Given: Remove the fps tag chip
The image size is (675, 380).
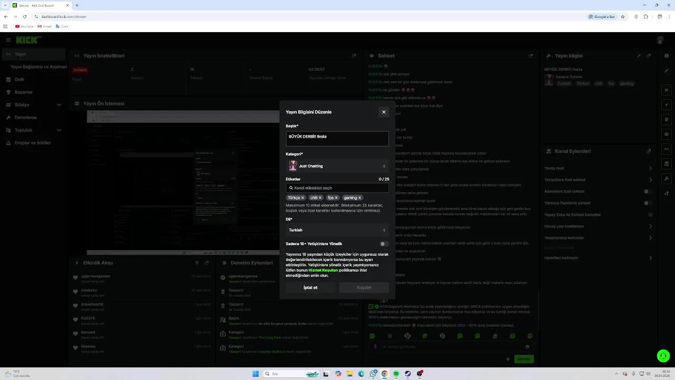Looking at the screenshot, I should click(x=336, y=198).
